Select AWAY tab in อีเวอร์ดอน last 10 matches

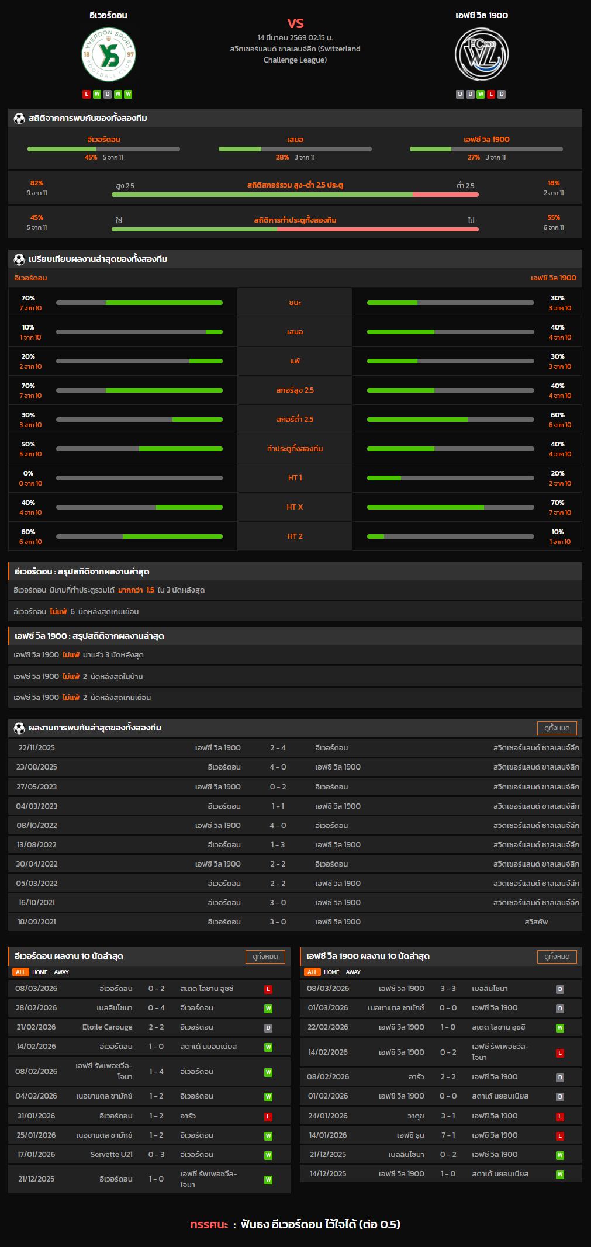pyautogui.click(x=61, y=972)
